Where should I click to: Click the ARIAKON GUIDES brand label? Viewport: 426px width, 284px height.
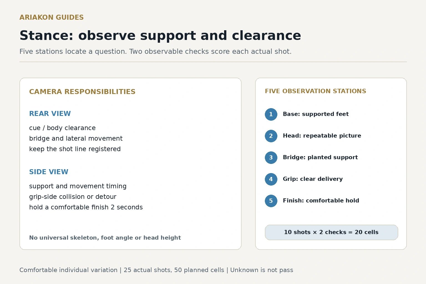coord(52,17)
